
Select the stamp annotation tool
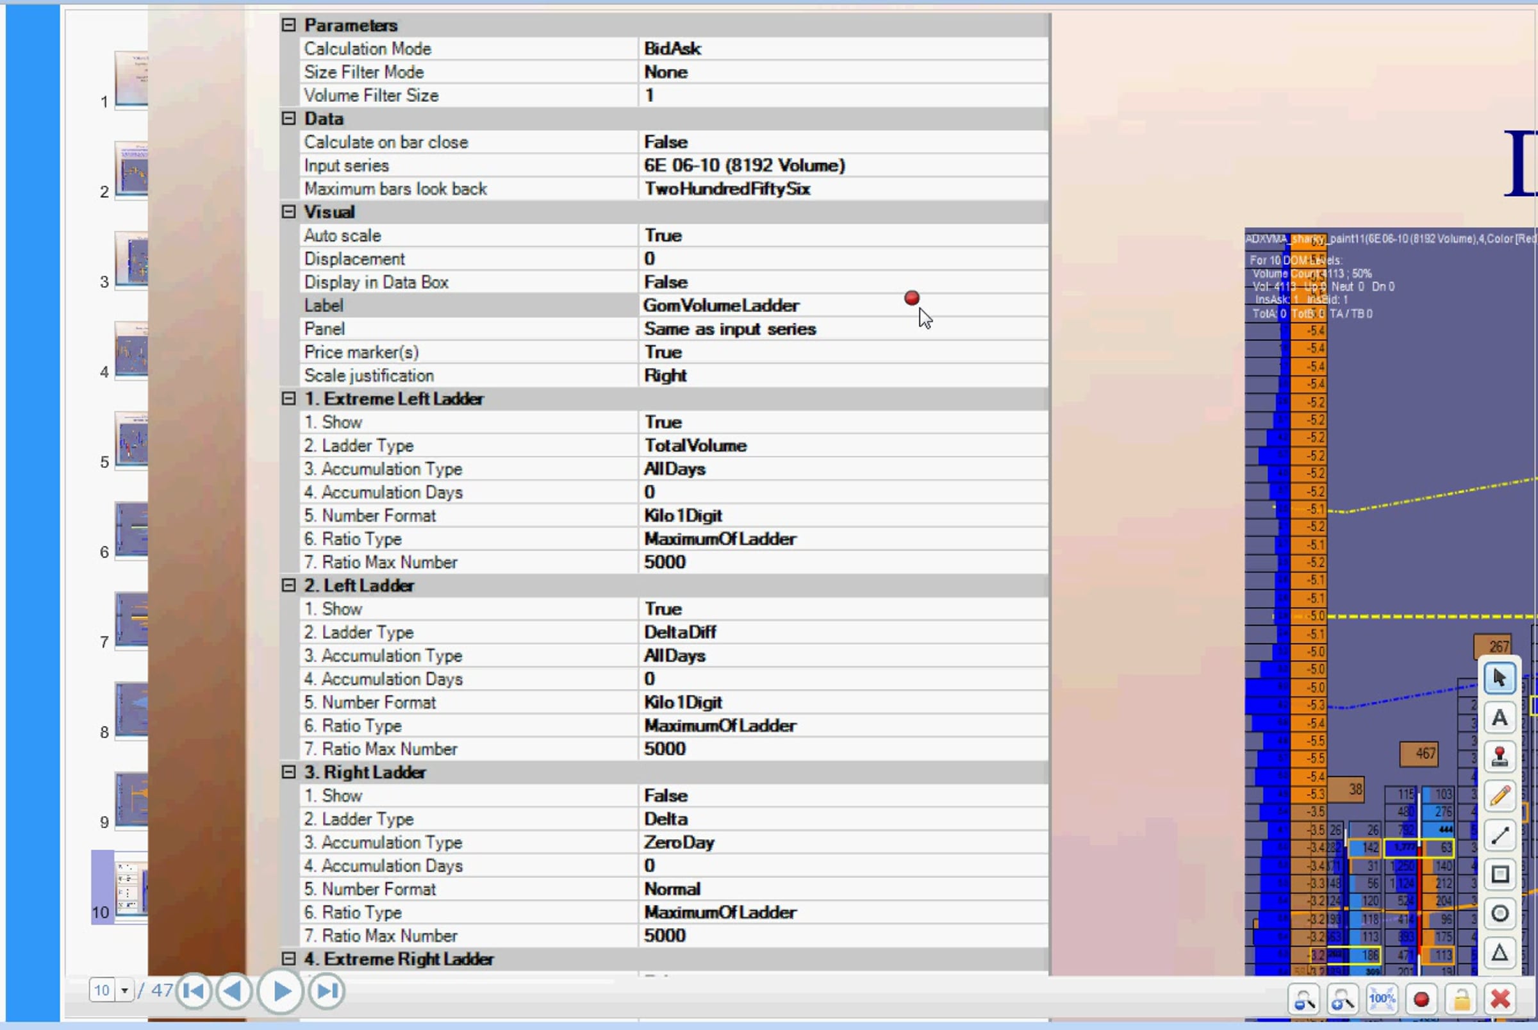coord(1500,757)
